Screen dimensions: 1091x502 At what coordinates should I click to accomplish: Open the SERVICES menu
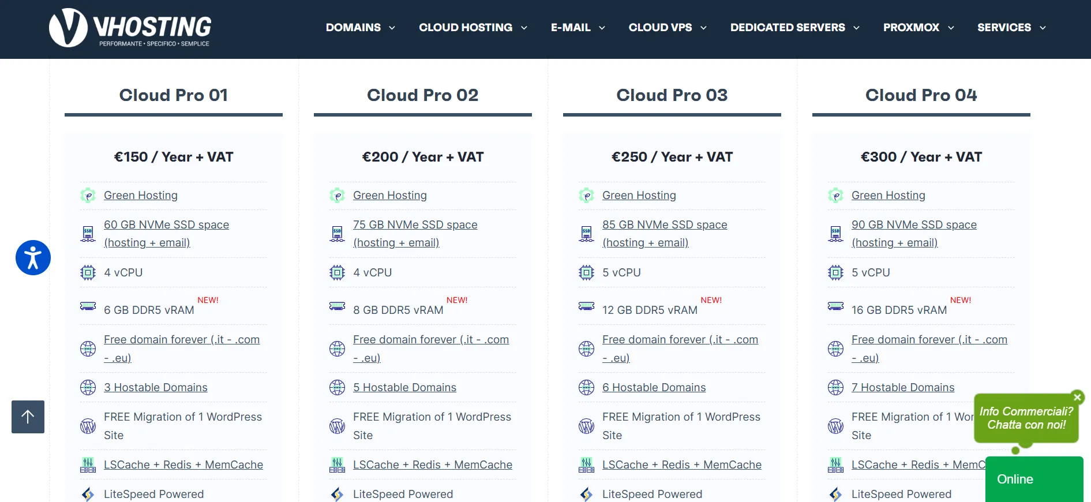click(1004, 28)
